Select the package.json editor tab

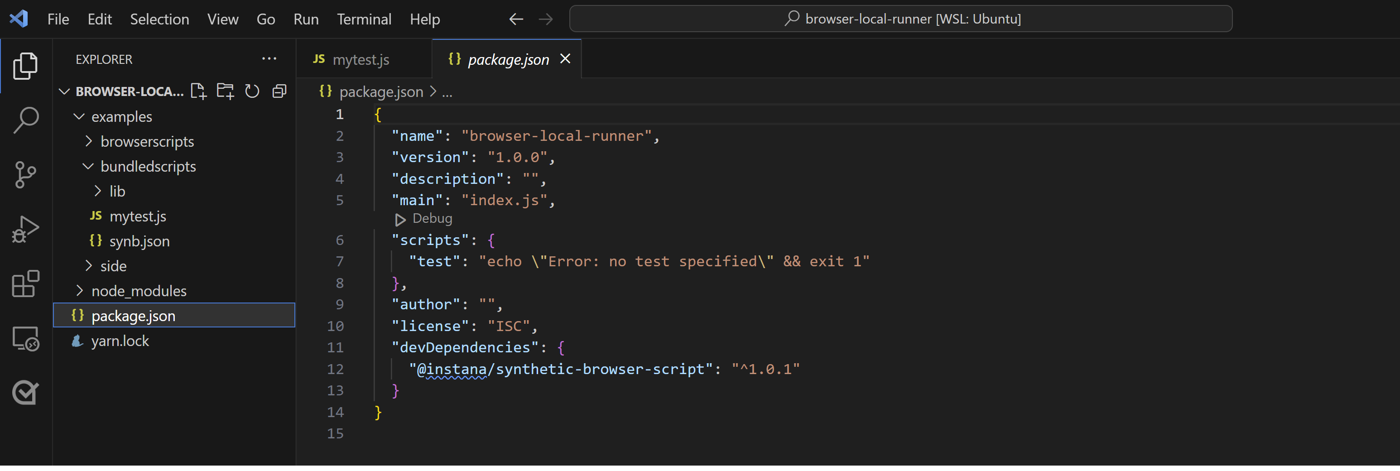click(x=506, y=59)
